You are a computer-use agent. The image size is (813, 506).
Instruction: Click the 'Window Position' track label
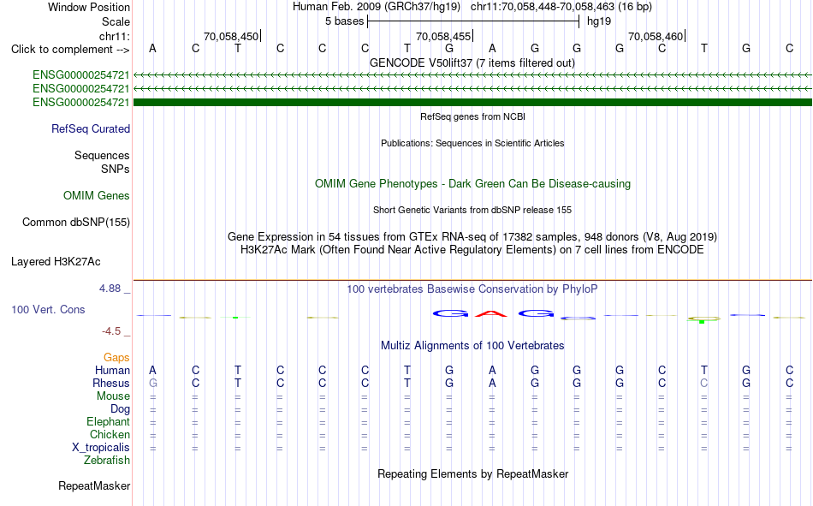pyautogui.click(x=89, y=7)
